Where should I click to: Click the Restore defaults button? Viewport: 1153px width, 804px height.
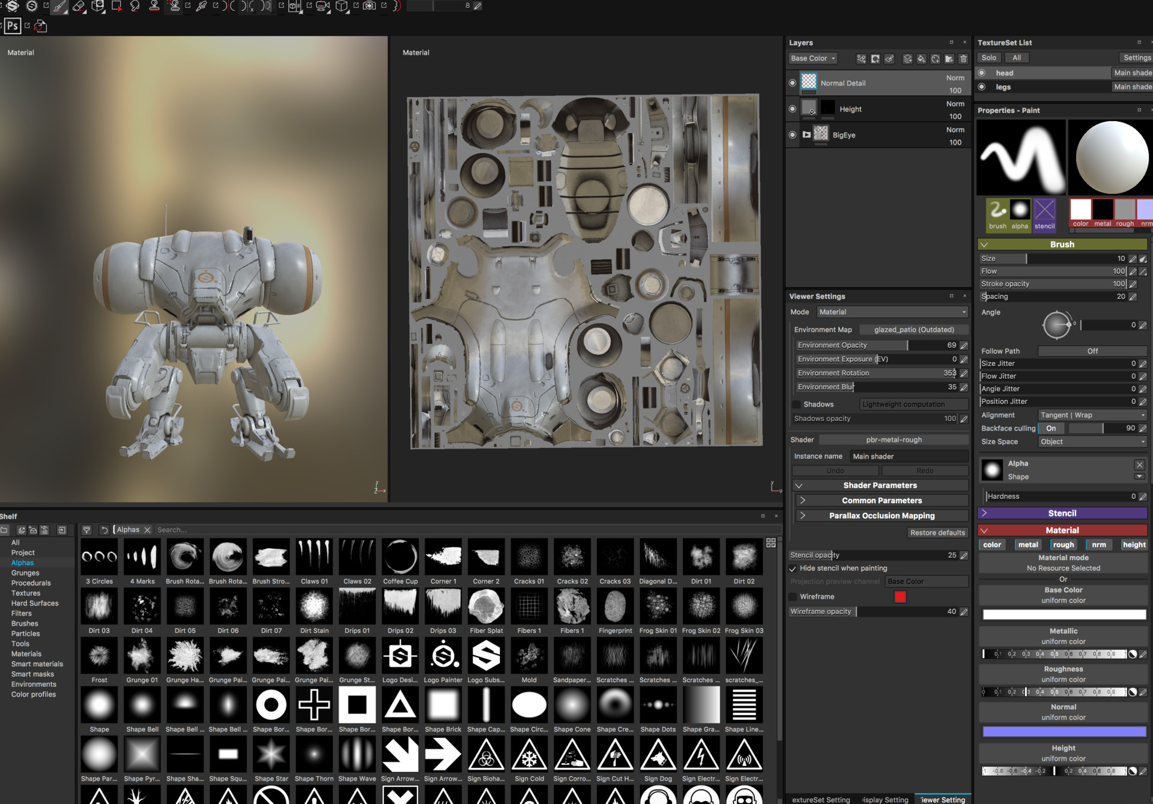937,532
